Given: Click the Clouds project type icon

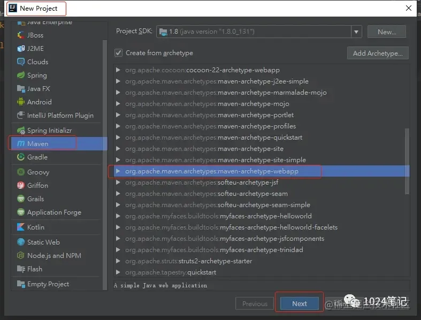Looking at the screenshot, I should tap(21, 62).
